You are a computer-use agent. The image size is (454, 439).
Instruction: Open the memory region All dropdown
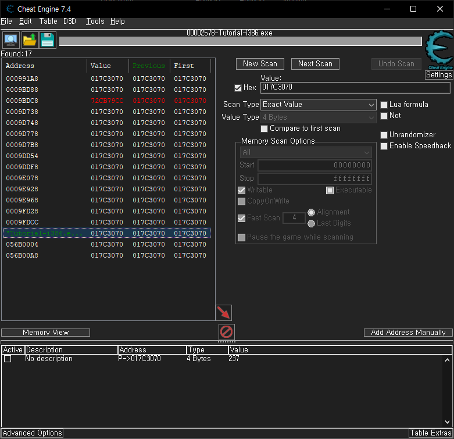[305, 152]
